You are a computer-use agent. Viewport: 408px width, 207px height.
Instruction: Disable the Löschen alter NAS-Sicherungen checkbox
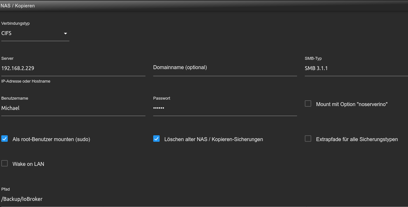pyautogui.click(x=156, y=139)
